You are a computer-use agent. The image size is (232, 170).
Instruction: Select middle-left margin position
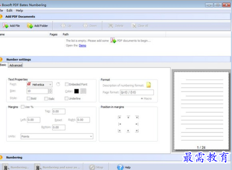[x=120, y=124]
